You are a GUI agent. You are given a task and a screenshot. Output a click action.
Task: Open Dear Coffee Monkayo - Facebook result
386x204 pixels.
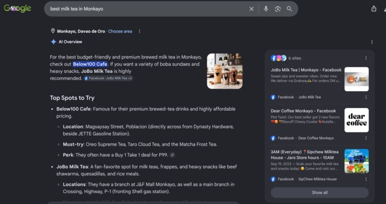click(x=303, y=111)
